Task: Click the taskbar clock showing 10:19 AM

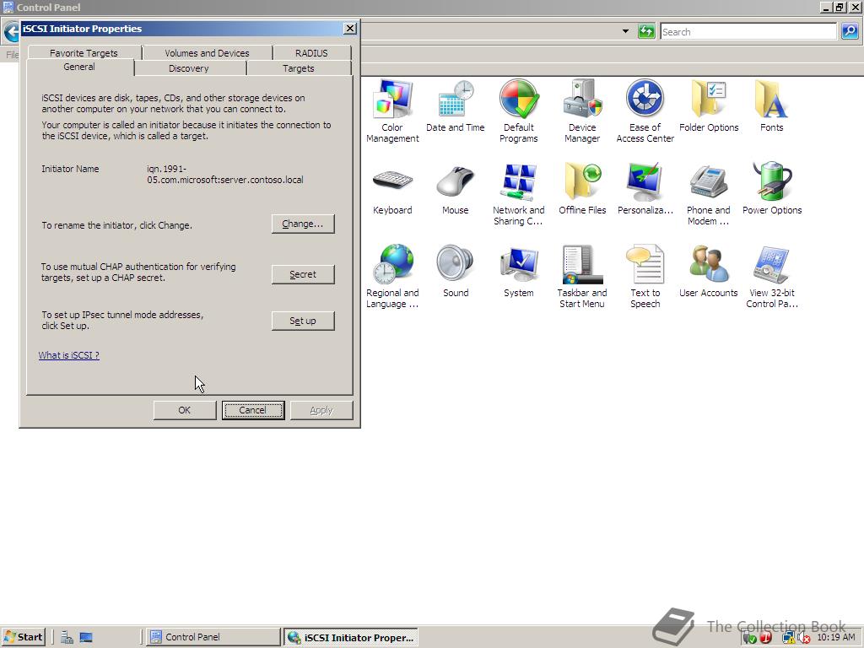Action: [x=836, y=637]
